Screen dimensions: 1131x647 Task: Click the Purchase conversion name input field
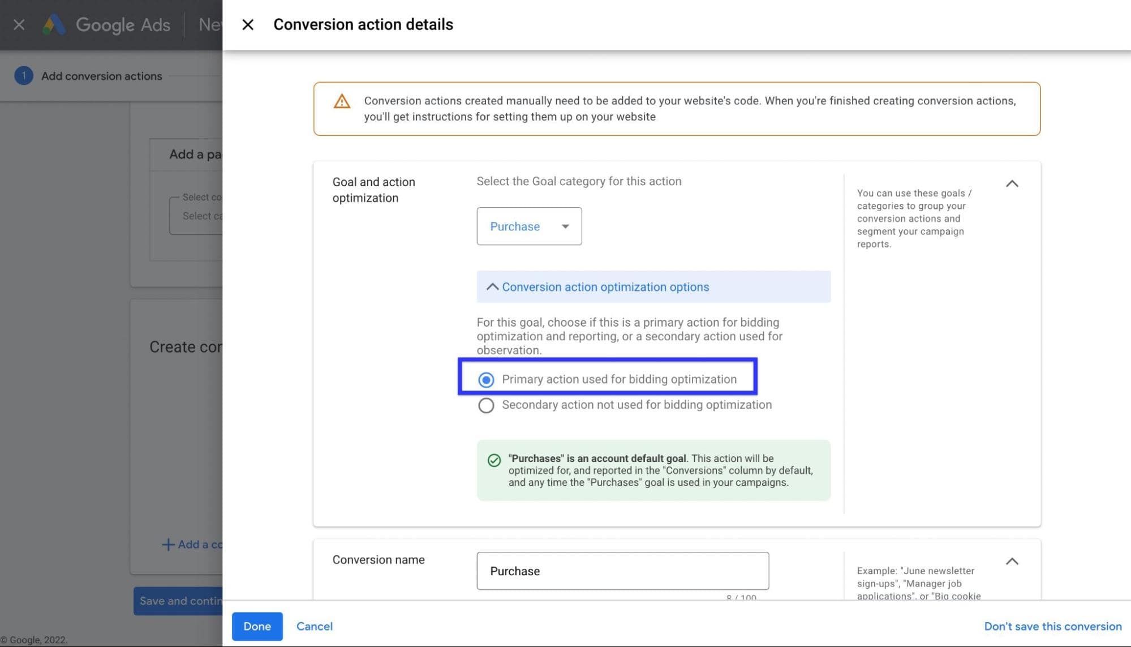pyautogui.click(x=621, y=571)
